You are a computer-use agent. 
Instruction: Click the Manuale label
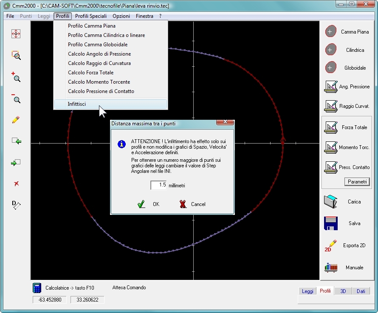click(354, 268)
